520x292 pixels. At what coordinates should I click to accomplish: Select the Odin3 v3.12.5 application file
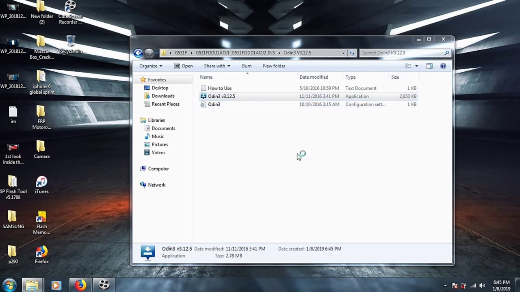click(308, 96)
